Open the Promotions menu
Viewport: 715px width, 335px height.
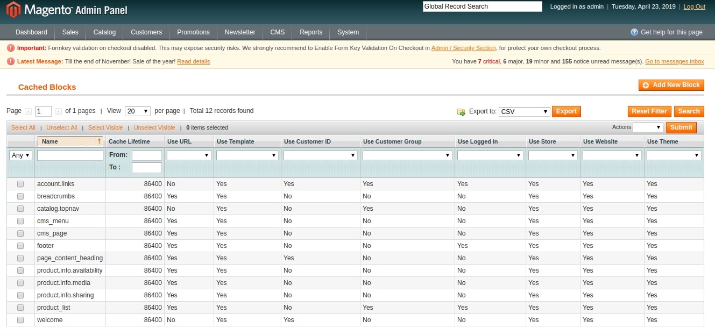click(193, 32)
